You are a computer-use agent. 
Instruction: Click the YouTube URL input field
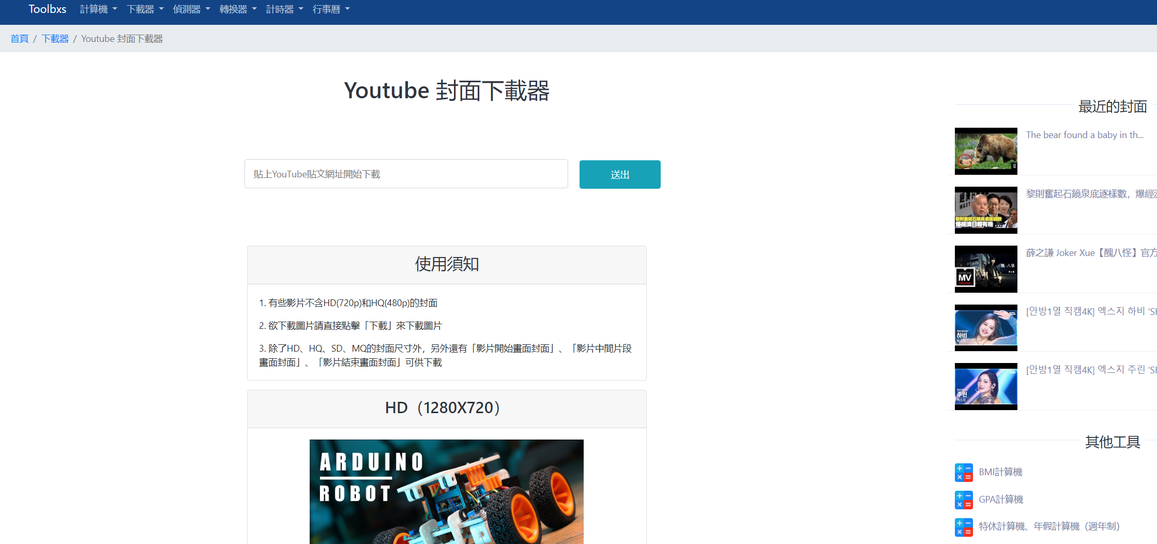tap(406, 174)
